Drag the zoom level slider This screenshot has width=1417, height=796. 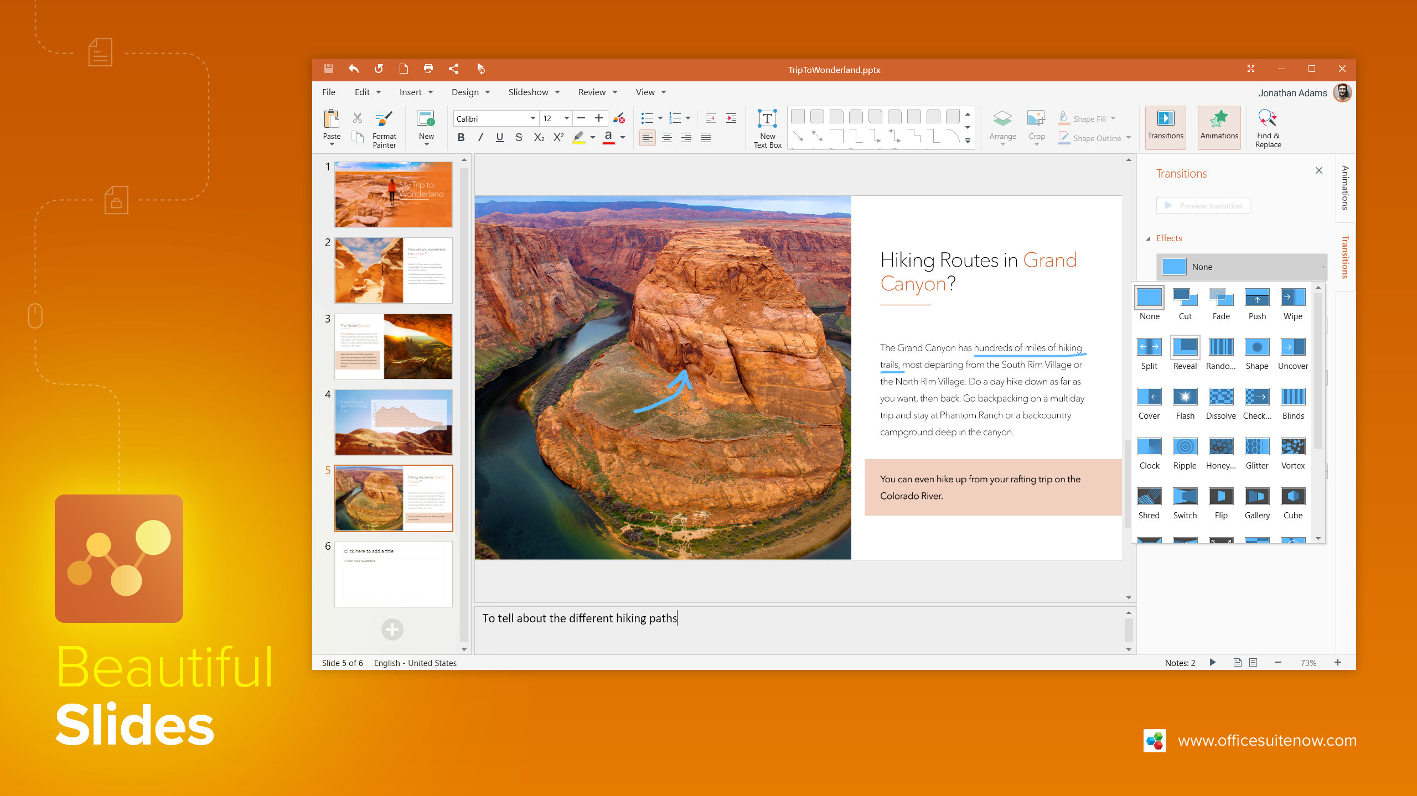click(1308, 663)
